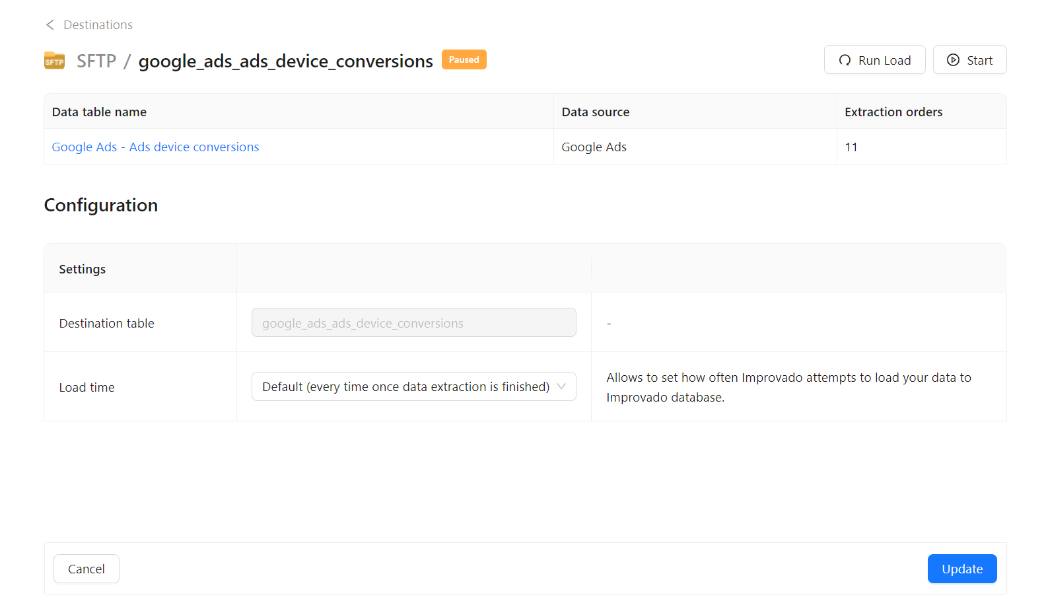Screen dimensions: 1046x609
Task: Click the Destination table label
Action: click(x=107, y=323)
